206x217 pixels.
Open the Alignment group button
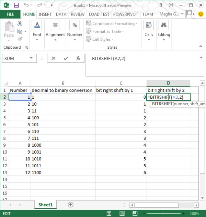coord(55,31)
